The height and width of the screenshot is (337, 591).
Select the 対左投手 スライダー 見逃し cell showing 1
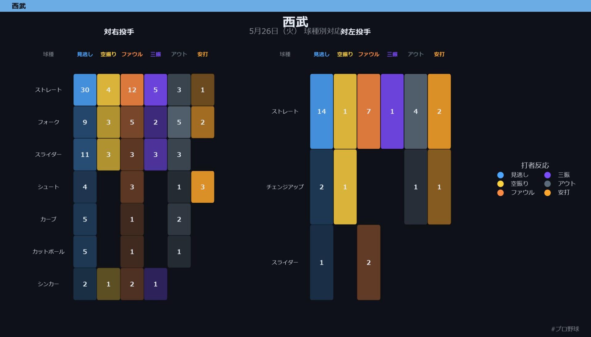click(x=322, y=262)
